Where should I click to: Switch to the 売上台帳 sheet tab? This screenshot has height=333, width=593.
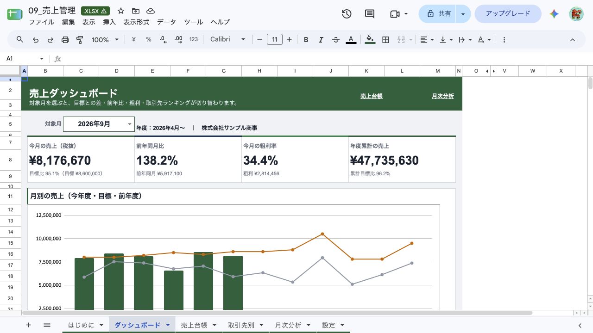coord(198,325)
